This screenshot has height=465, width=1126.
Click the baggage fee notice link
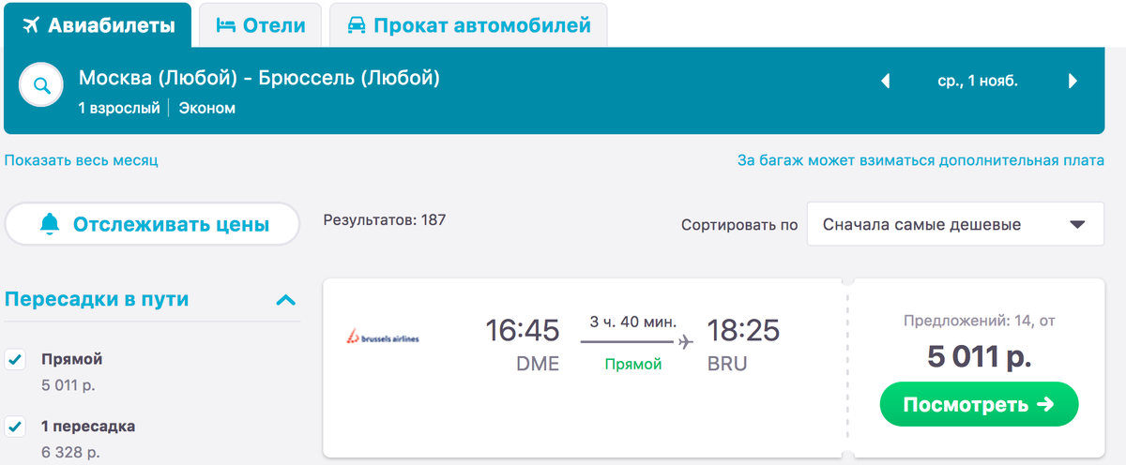(x=921, y=160)
